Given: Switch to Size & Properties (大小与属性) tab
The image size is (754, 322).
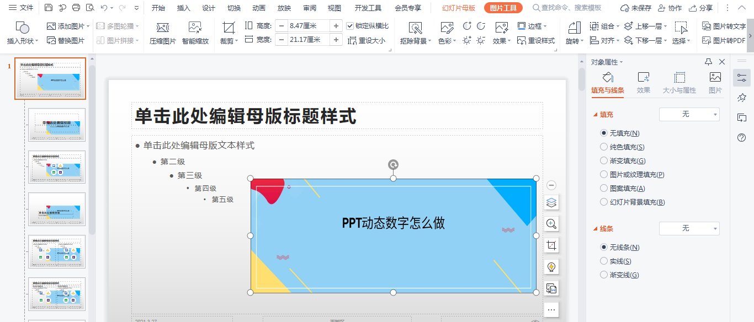Looking at the screenshot, I should tap(679, 83).
